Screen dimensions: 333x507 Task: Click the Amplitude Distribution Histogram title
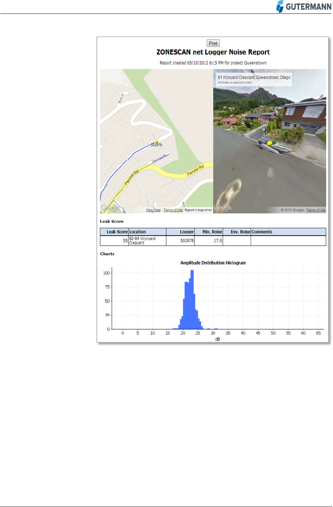pos(213,263)
